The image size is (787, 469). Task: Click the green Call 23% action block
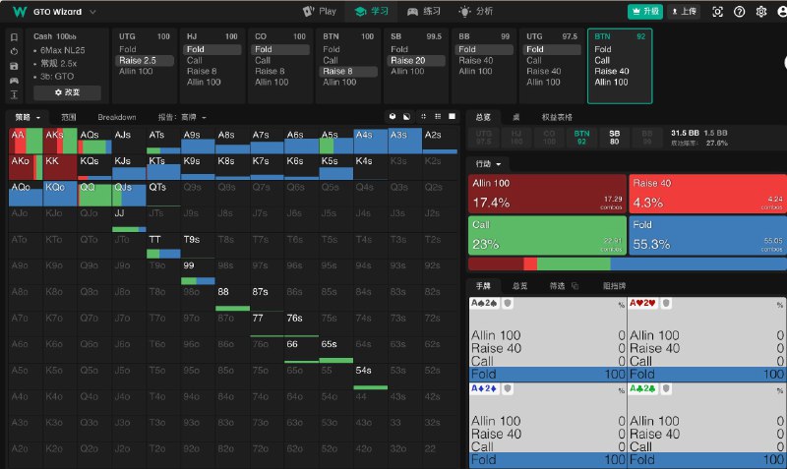click(547, 237)
